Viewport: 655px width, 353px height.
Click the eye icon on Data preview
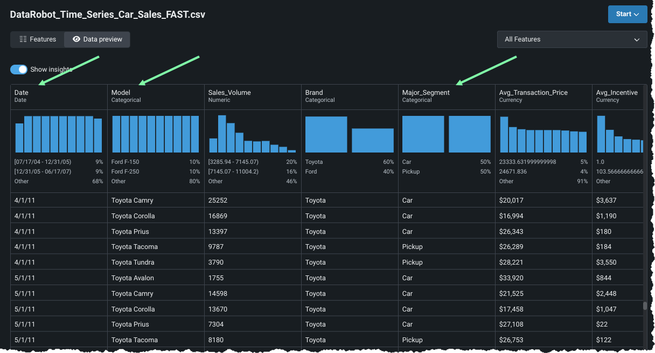pyautogui.click(x=76, y=39)
